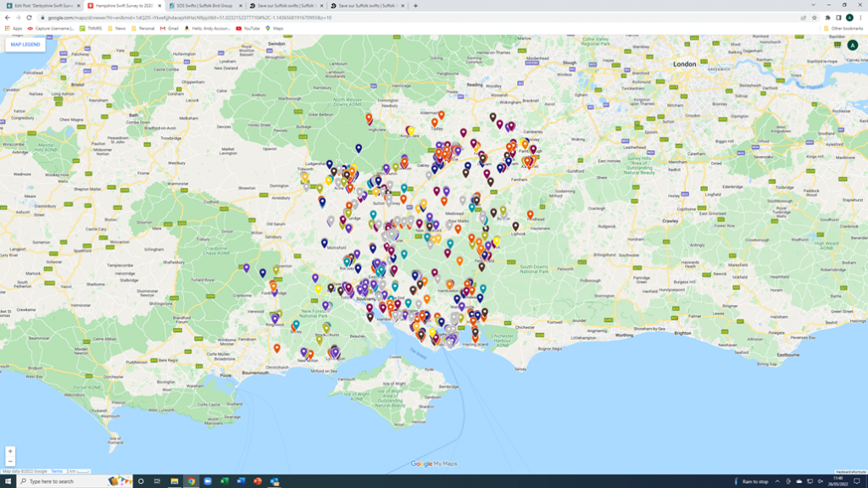Expand the Other bookmarks folder
The image size is (868, 488).
pos(844,28)
